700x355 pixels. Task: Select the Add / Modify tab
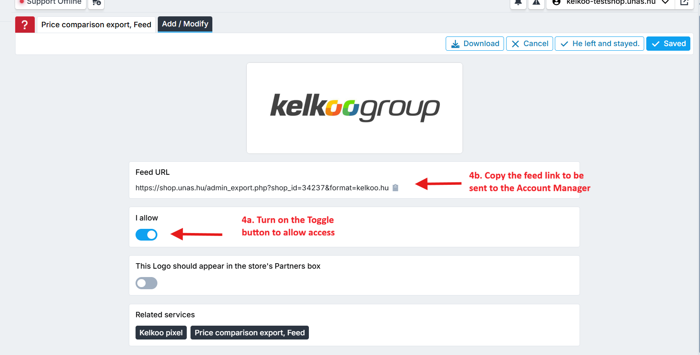click(x=185, y=24)
